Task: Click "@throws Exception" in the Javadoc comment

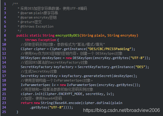Action: click(x=37, y=27)
